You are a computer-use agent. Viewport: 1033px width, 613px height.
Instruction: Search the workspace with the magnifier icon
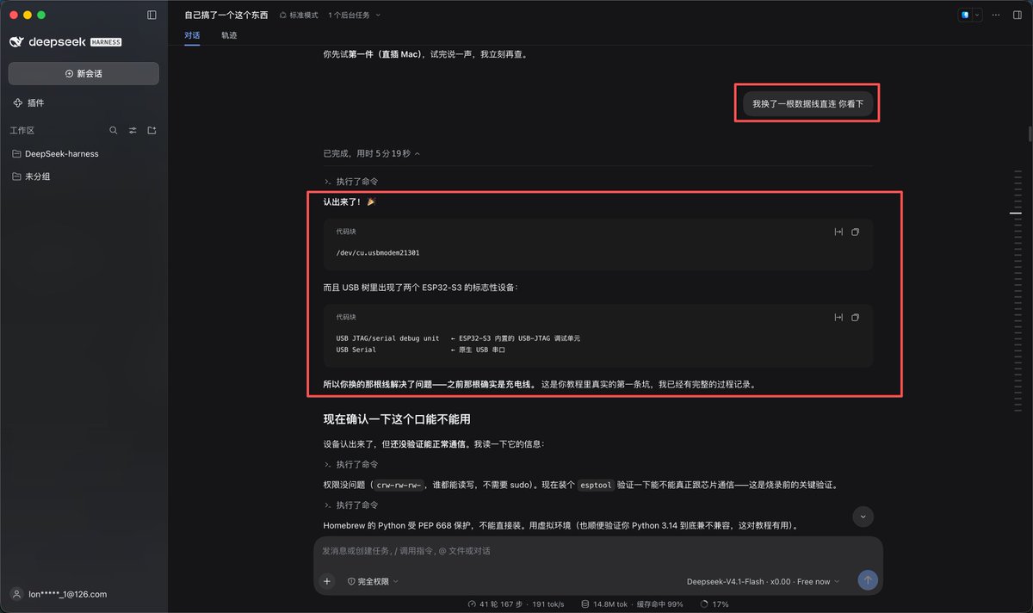(114, 131)
